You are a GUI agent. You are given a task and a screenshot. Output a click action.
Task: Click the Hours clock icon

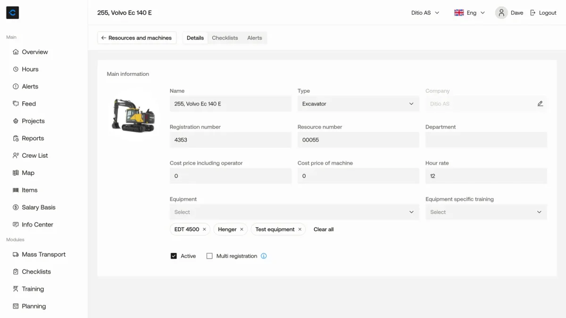point(16,69)
